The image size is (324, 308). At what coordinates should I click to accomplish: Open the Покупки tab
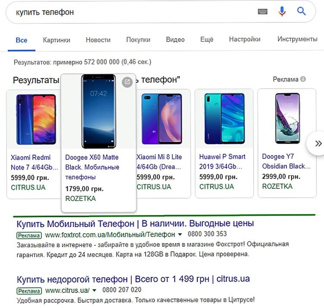tap(138, 39)
